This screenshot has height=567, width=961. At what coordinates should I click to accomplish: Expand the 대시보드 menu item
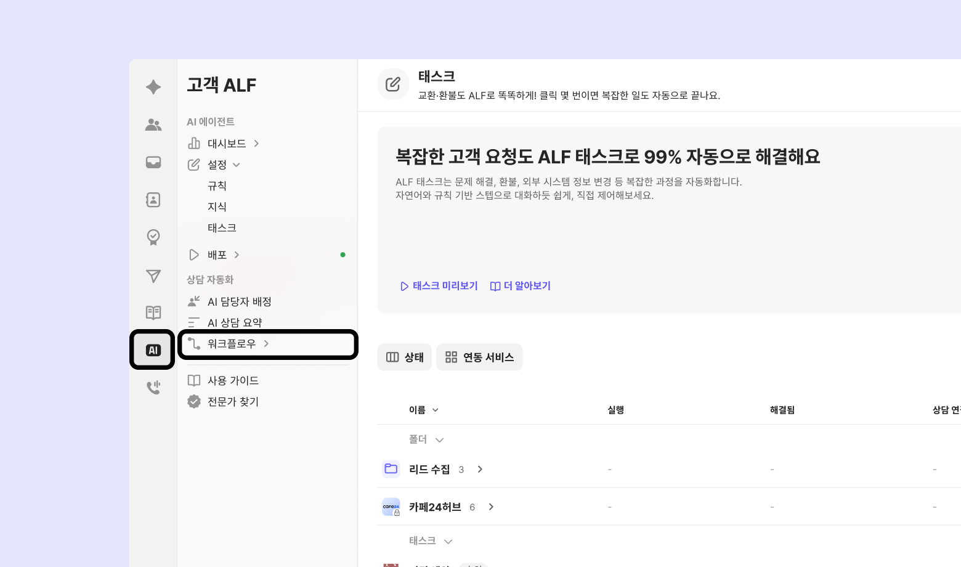(x=226, y=144)
